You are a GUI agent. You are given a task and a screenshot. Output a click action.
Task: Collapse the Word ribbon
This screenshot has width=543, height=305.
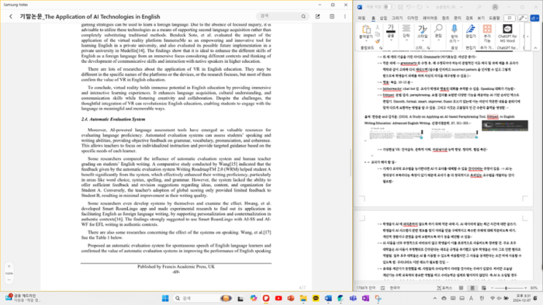tap(536, 47)
